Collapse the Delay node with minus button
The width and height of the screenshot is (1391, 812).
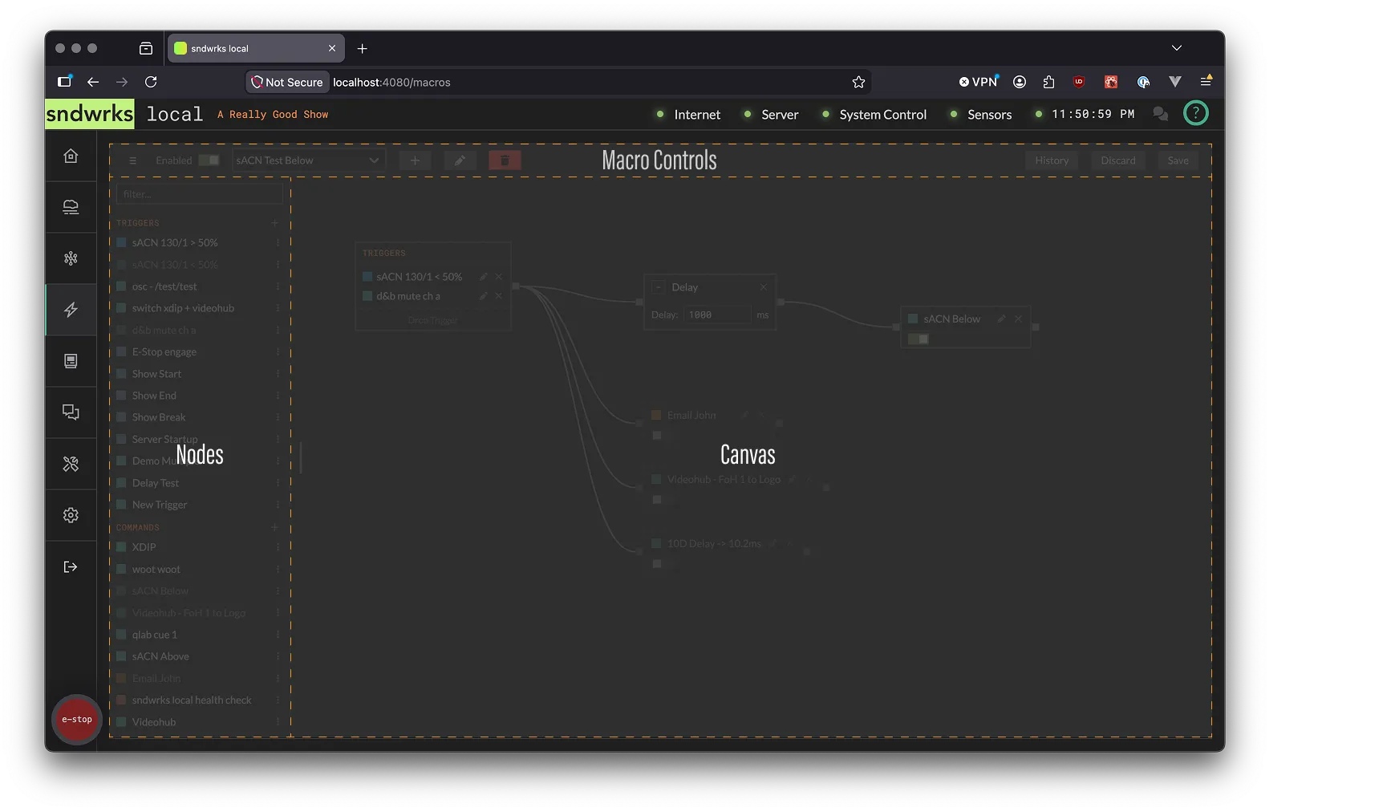coord(658,287)
